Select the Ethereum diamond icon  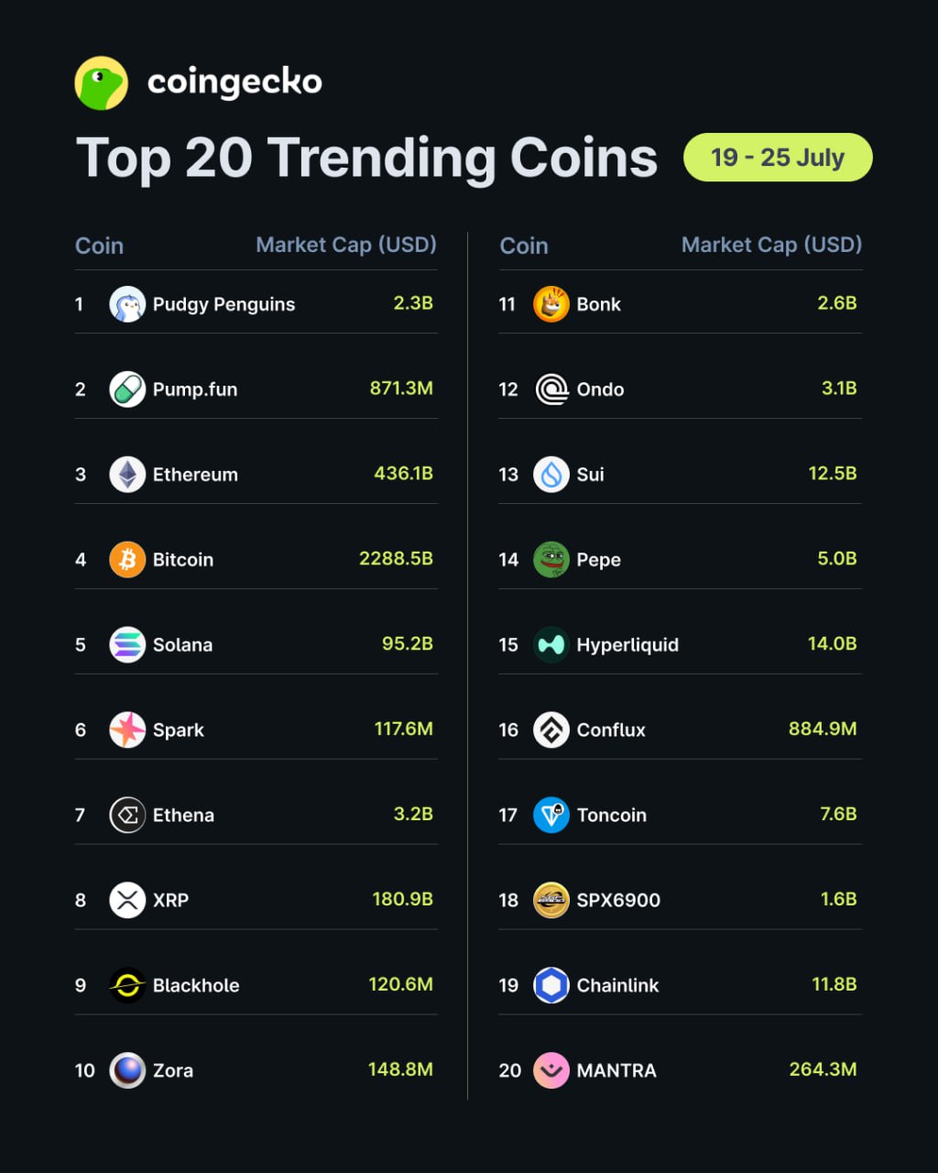point(127,475)
